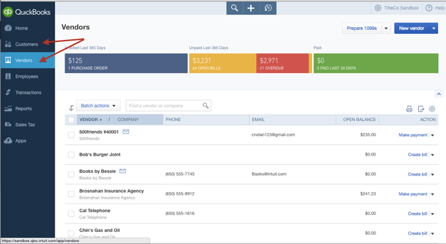Click the Prepare 1099s button

pyautogui.click(x=361, y=29)
